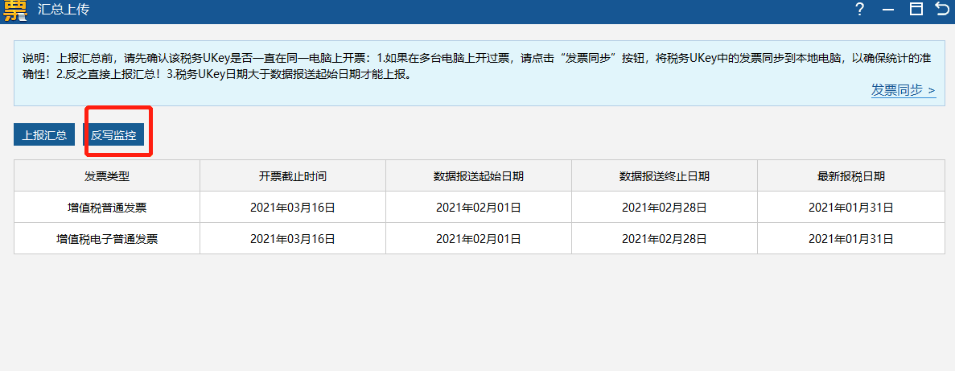Click the 说明 instruction text panel
Viewport: 955px width, 371px height.
[x=402, y=67]
